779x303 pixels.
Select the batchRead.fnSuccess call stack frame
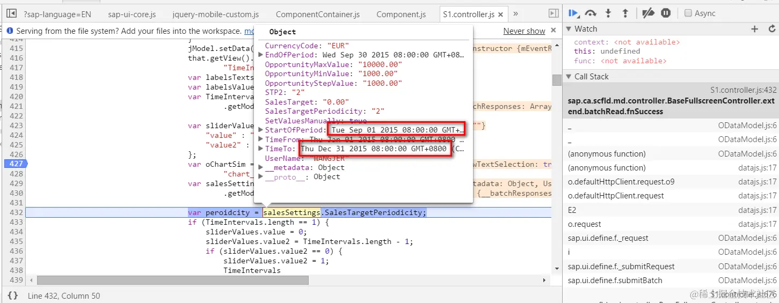(671, 101)
